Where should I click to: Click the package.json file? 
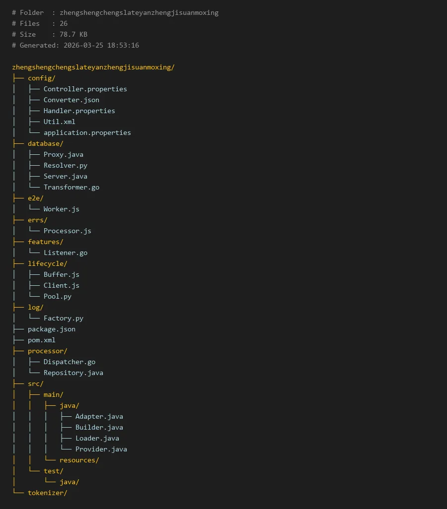pyautogui.click(x=51, y=329)
